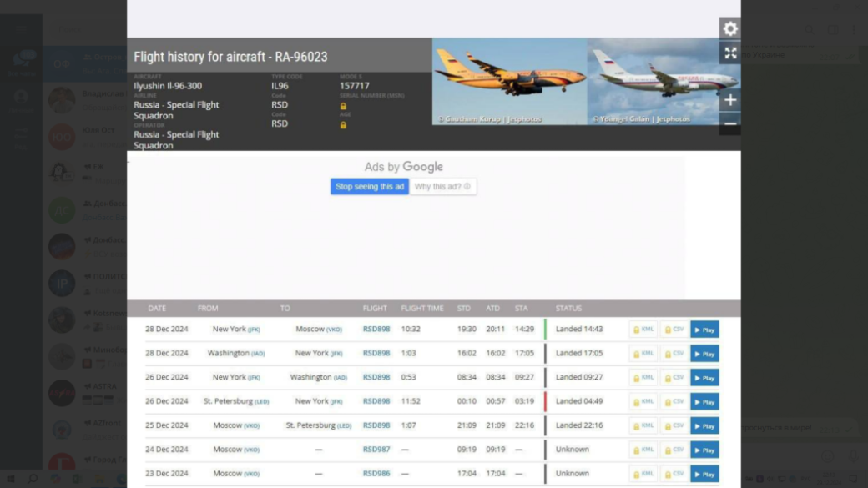The image size is (868, 488).
Task: Open the ASTRA chat in the background messenger
Action: 85,392
